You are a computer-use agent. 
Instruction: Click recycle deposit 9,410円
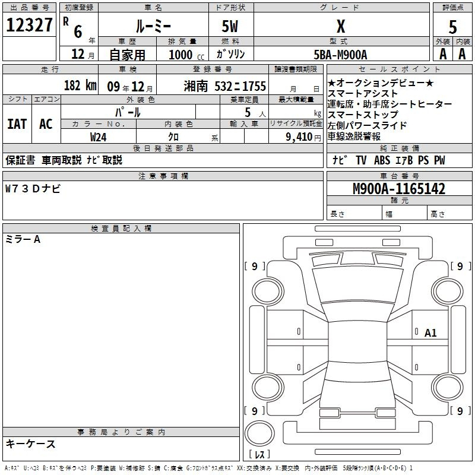tap(303, 137)
